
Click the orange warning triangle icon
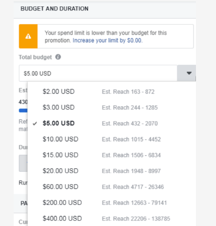click(x=28, y=36)
